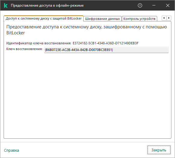
Task: Click the Kaspersky logo icon in title bar
Action: (6, 5)
